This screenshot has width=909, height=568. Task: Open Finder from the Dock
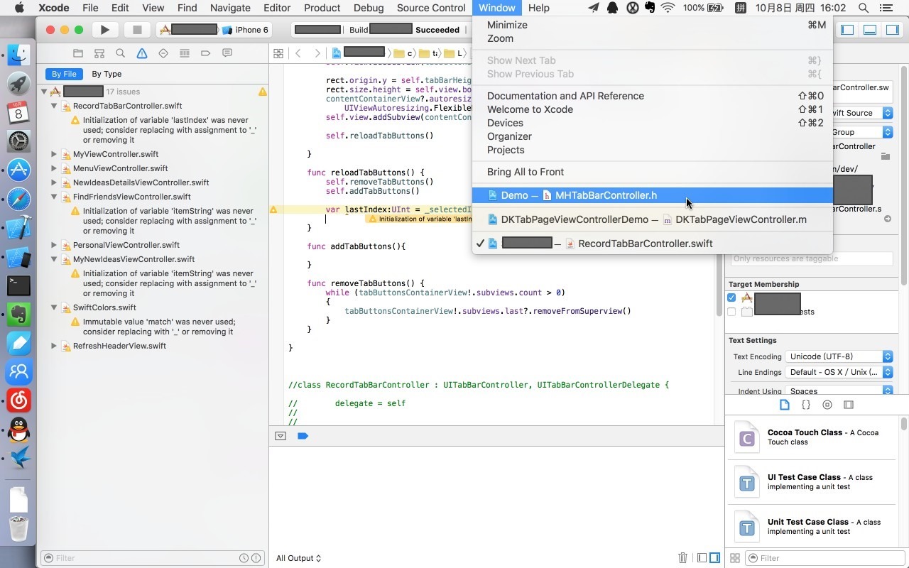click(x=18, y=55)
